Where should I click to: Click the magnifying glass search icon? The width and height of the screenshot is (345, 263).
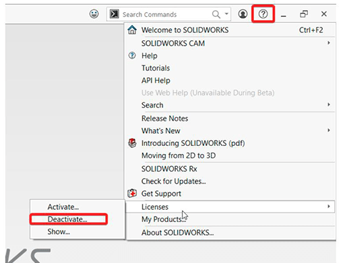click(x=216, y=14)
